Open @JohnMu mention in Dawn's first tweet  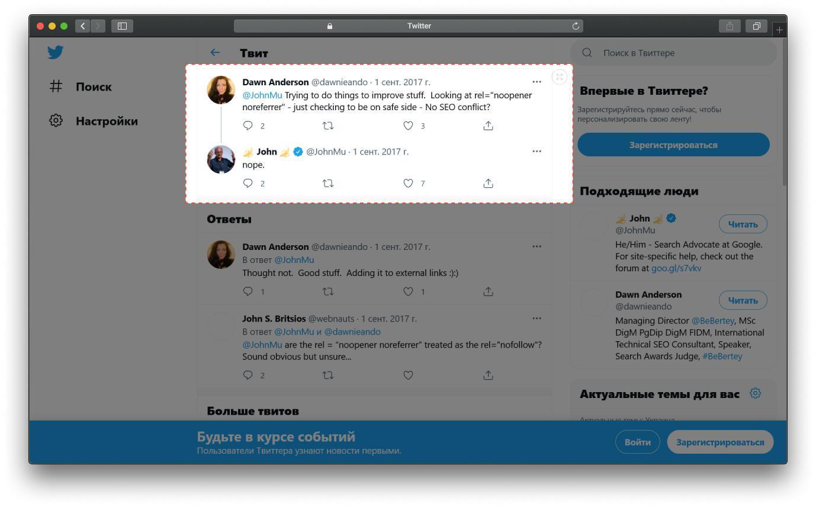[x=262, y=95]
